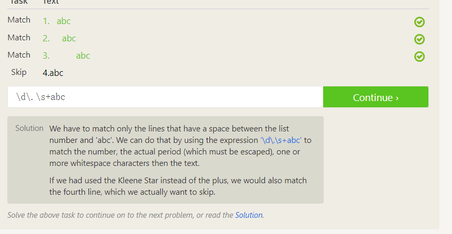Open the Solution link in the hint
Screen dimensions: 452x234
point(248,215)
